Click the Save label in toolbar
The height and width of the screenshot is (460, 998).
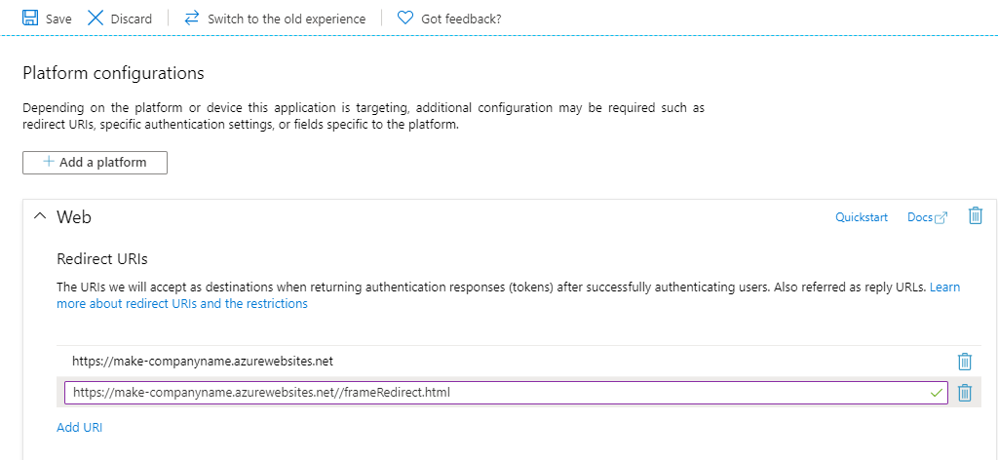pos(58,19)
